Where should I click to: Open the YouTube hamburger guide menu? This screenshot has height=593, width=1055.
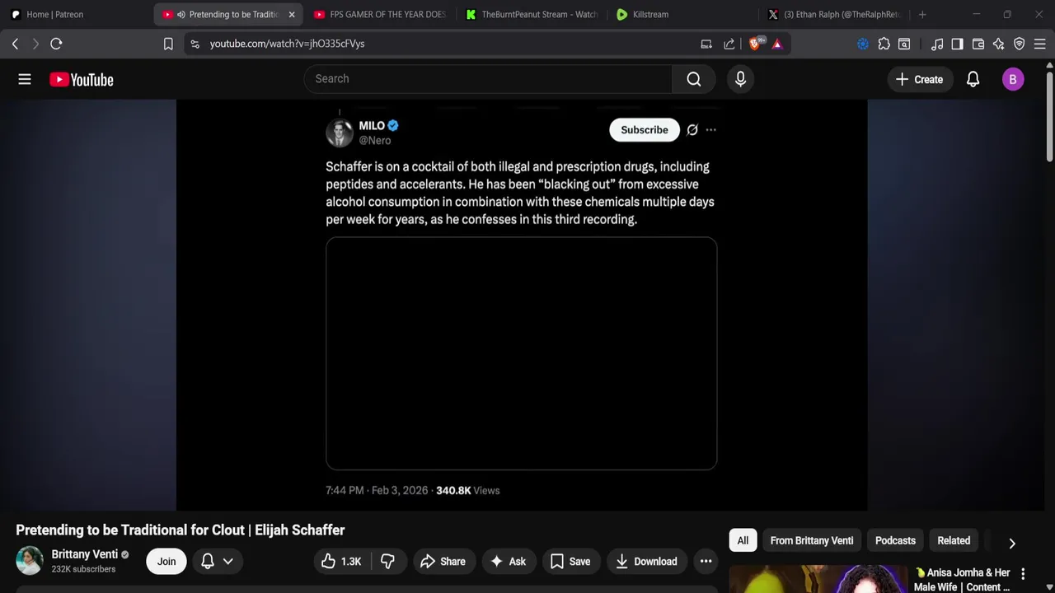point(25,79)
